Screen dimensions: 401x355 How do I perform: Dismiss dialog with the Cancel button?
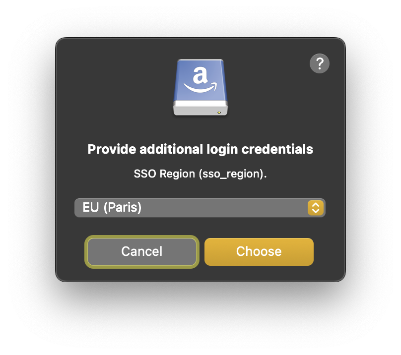pyautogui.click(x=141, y=252)
